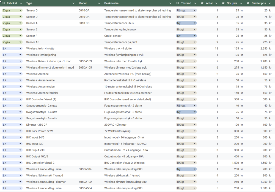The height and width of the screenshot is (192, 275).
Task: Select the cell 'Dimmer - 350 CR'
Action: pos(37,125)
